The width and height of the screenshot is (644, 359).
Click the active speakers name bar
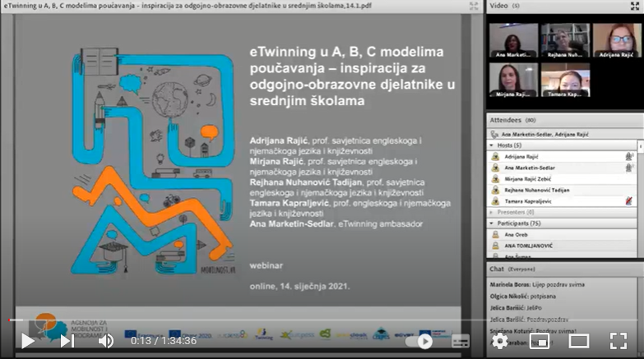565,134
